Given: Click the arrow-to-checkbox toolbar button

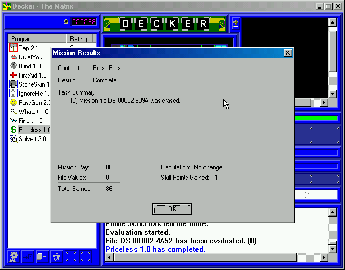Looking at the screenshot, I should pyautogui.click(x=28, y=257).
